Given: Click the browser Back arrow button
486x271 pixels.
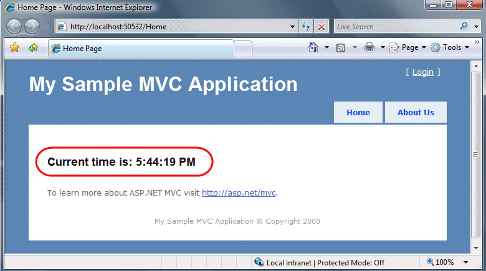Looking at the screenshot, I should click(14, 27).
